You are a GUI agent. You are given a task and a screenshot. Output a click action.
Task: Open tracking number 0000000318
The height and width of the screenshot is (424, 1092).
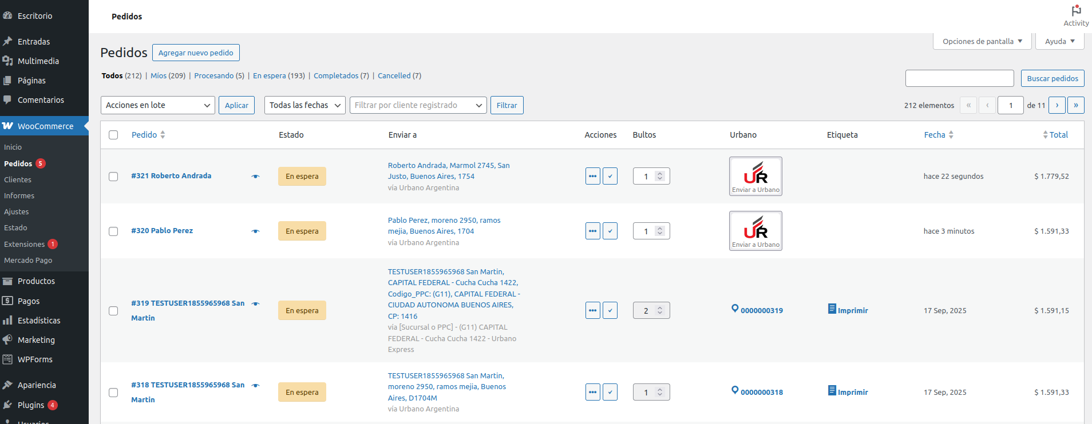[761, 392]
